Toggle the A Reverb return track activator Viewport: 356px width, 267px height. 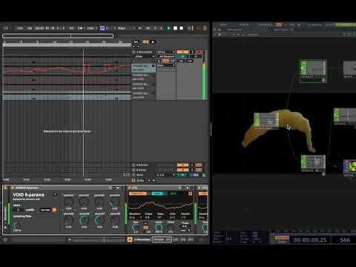(x=183, y=165)
